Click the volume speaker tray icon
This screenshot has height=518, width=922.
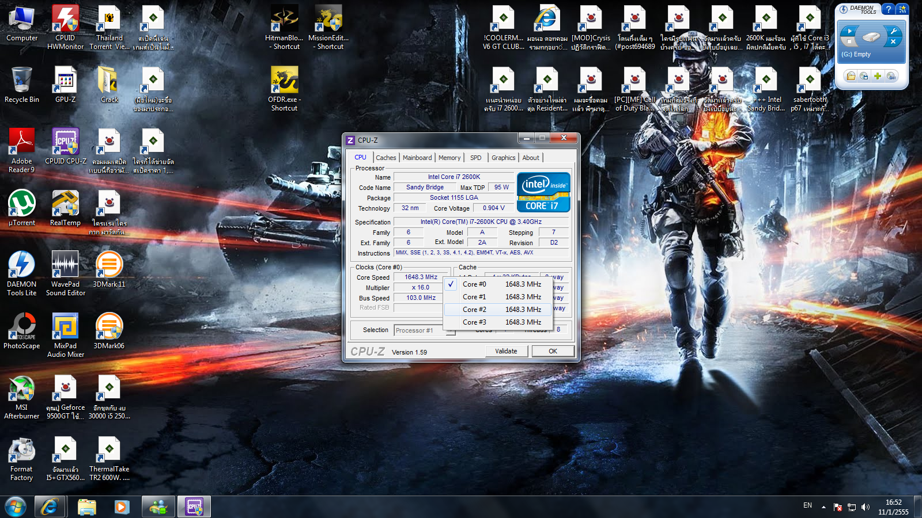click(865, 507)
